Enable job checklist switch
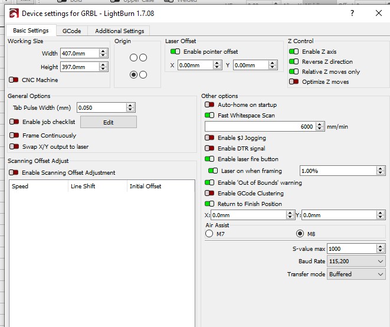Image resolution: width=390 pixels, height=327 pixels. [x=14, y=122]
